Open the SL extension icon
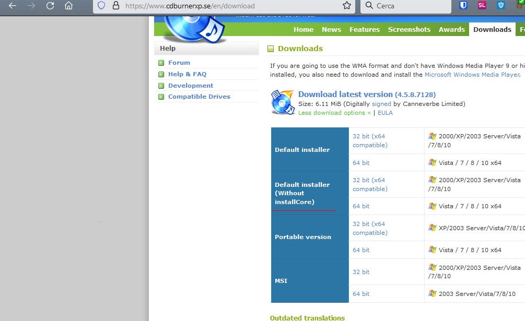Viewport: 525px width, 321px height. (x=482, y=5)
